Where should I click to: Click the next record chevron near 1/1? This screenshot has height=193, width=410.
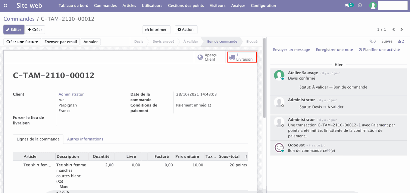(x=401, y=29)
